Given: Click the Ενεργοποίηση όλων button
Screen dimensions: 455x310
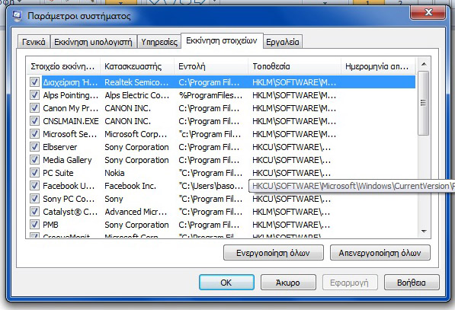Looking at the screenshot, I should pos(274,253).
